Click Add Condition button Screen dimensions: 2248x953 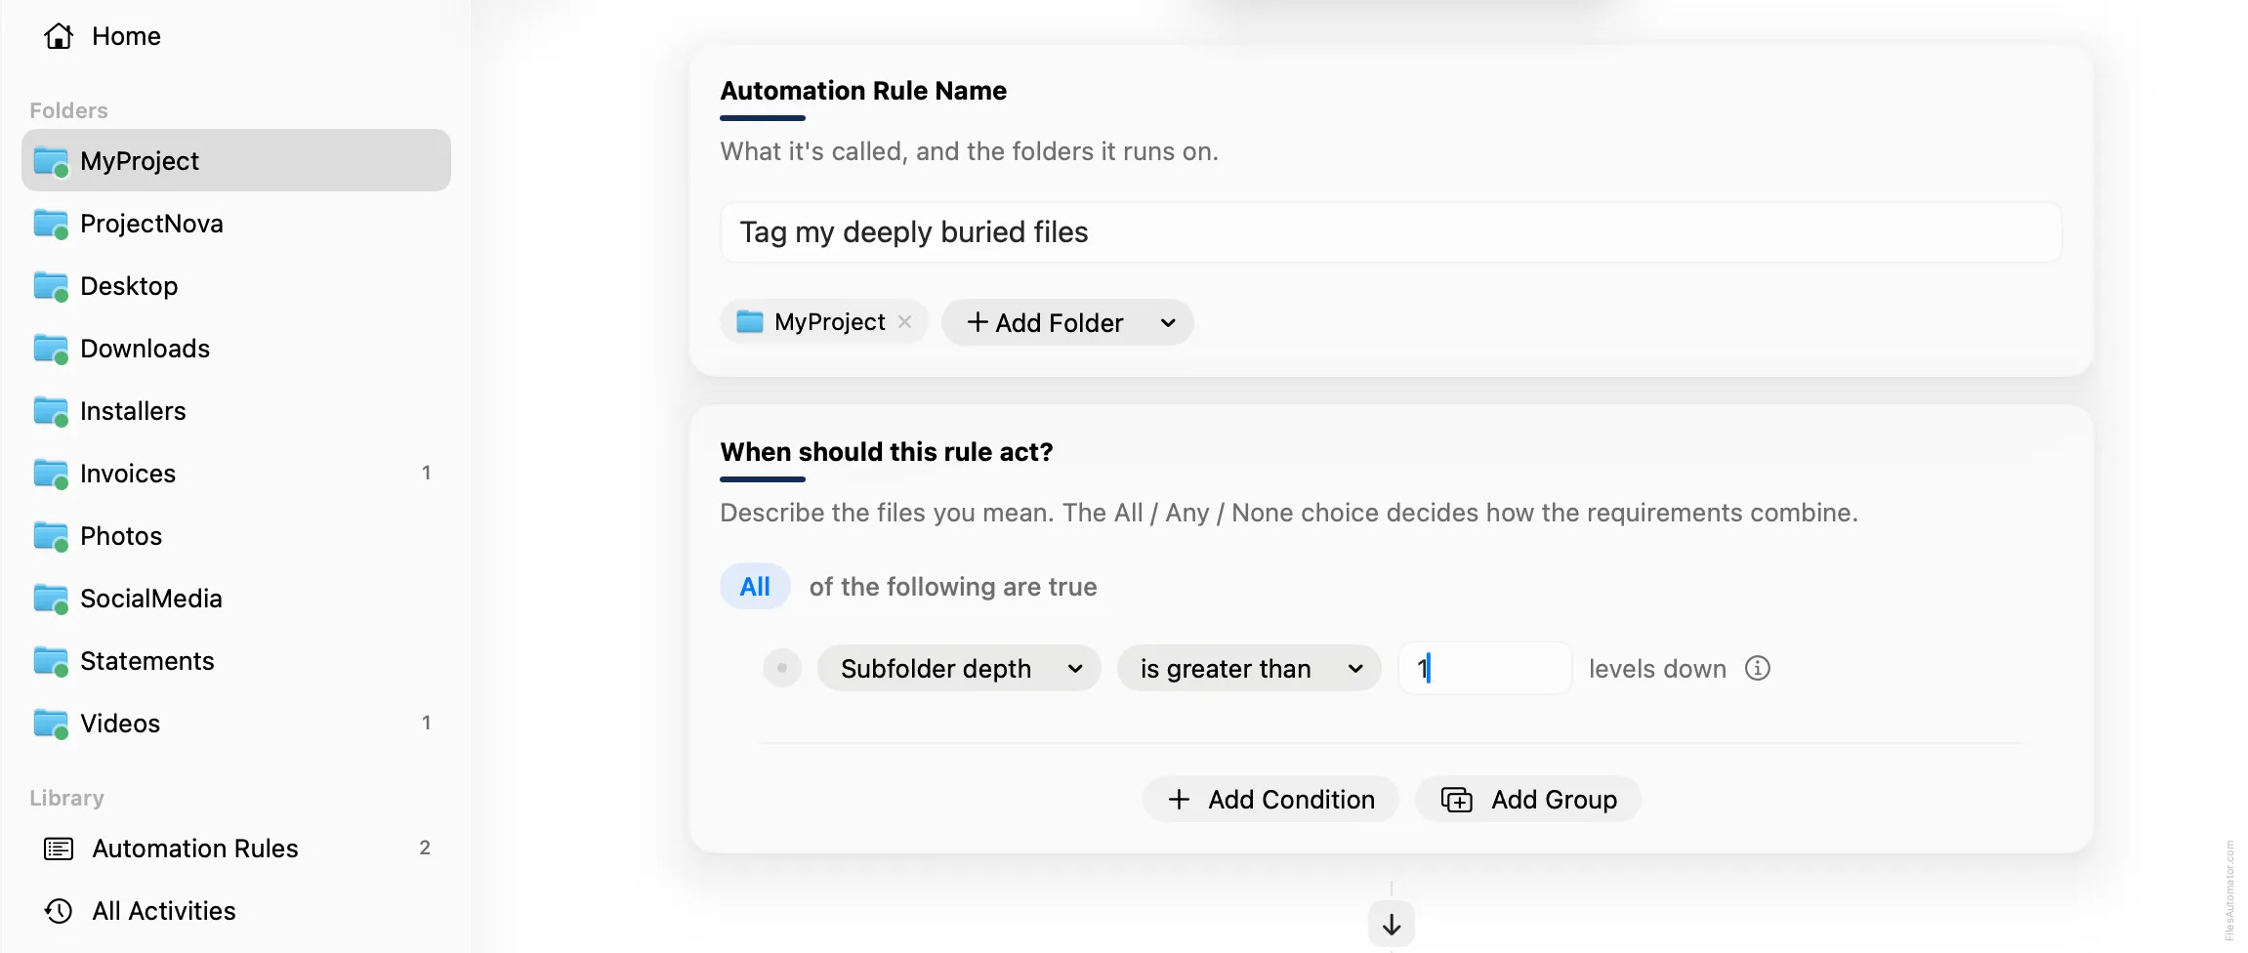click(1270, 800)
